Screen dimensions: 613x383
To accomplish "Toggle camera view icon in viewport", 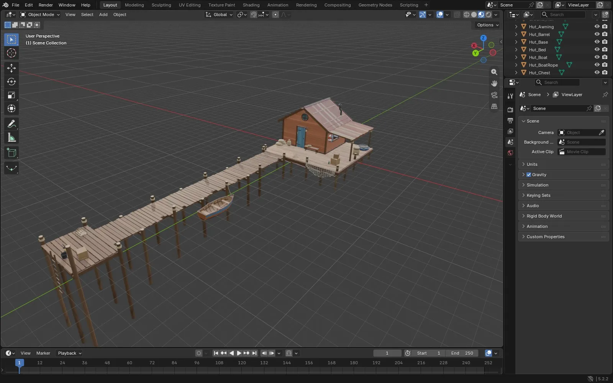I will (x=494, y=95).
